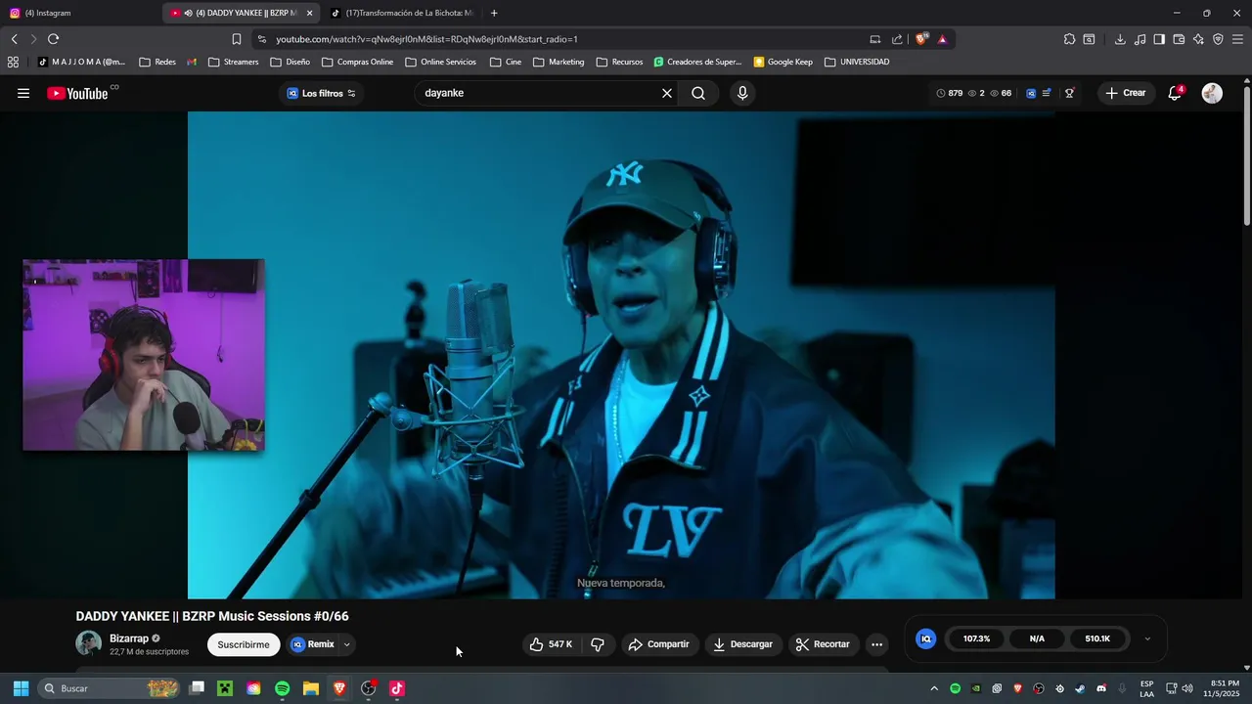Open OBS Studio from the taskbar
Viewport: 1252px width, 704px height.
368,688
